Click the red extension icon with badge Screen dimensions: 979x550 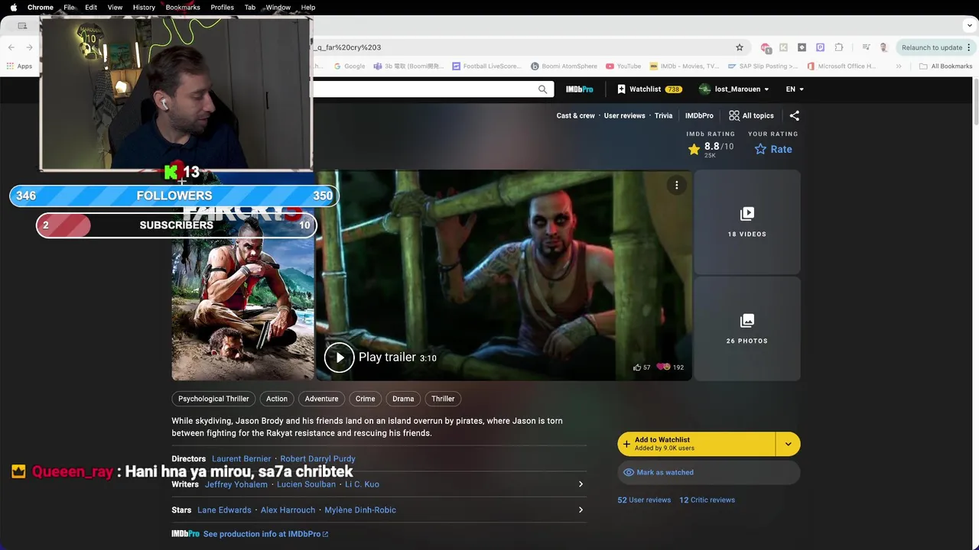pyautogui.click(x=766, y=47)
